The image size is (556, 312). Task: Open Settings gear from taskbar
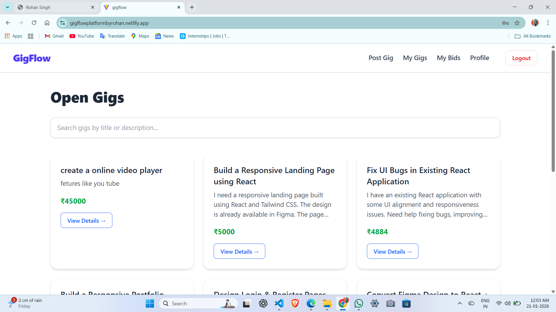click(374, 303)
